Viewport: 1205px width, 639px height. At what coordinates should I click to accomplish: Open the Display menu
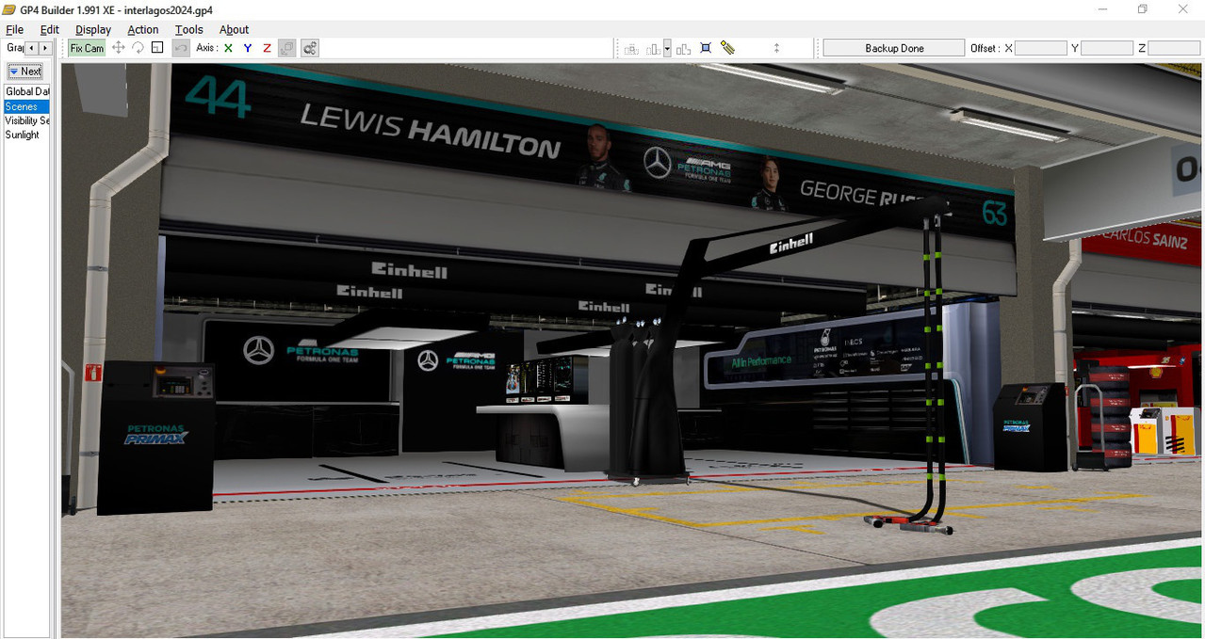[x=93, y=30]
